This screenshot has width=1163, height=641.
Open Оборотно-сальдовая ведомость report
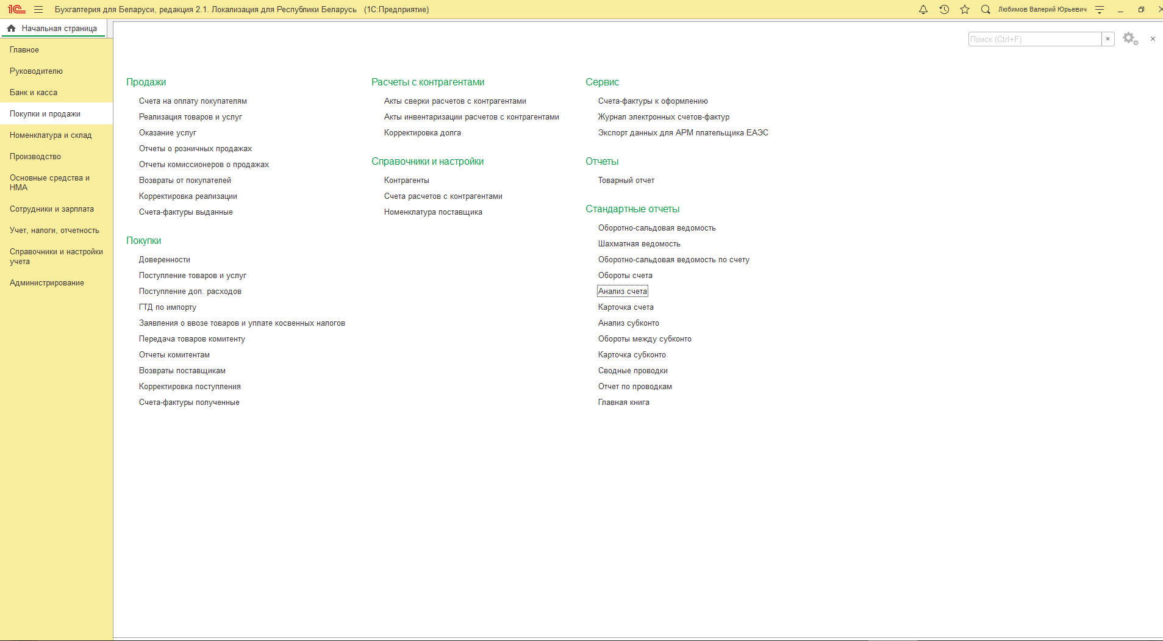(657, 228)
